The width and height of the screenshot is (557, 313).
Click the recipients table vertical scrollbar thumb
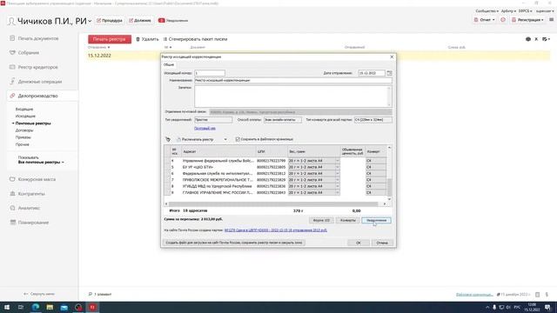[389, 188]
